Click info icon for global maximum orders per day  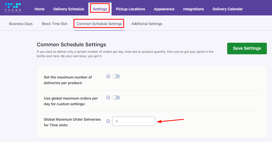tap(108, 97)
